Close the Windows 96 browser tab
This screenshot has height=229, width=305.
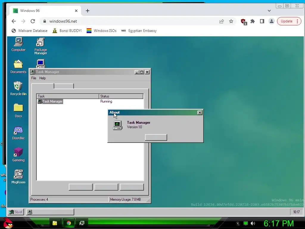tap(76, 11)
